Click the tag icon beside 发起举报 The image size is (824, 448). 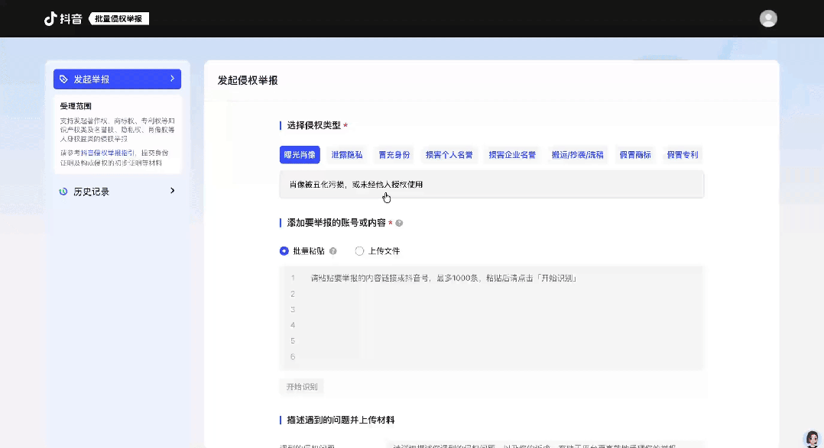click(63, 79)
